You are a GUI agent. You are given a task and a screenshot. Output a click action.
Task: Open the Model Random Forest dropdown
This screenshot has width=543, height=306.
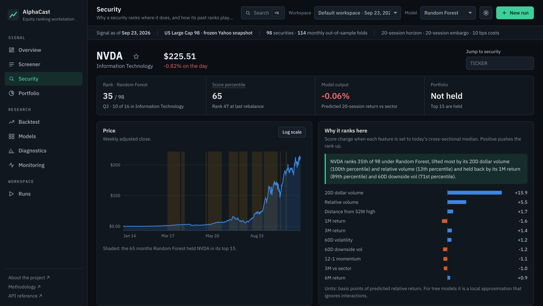(448, 13)
